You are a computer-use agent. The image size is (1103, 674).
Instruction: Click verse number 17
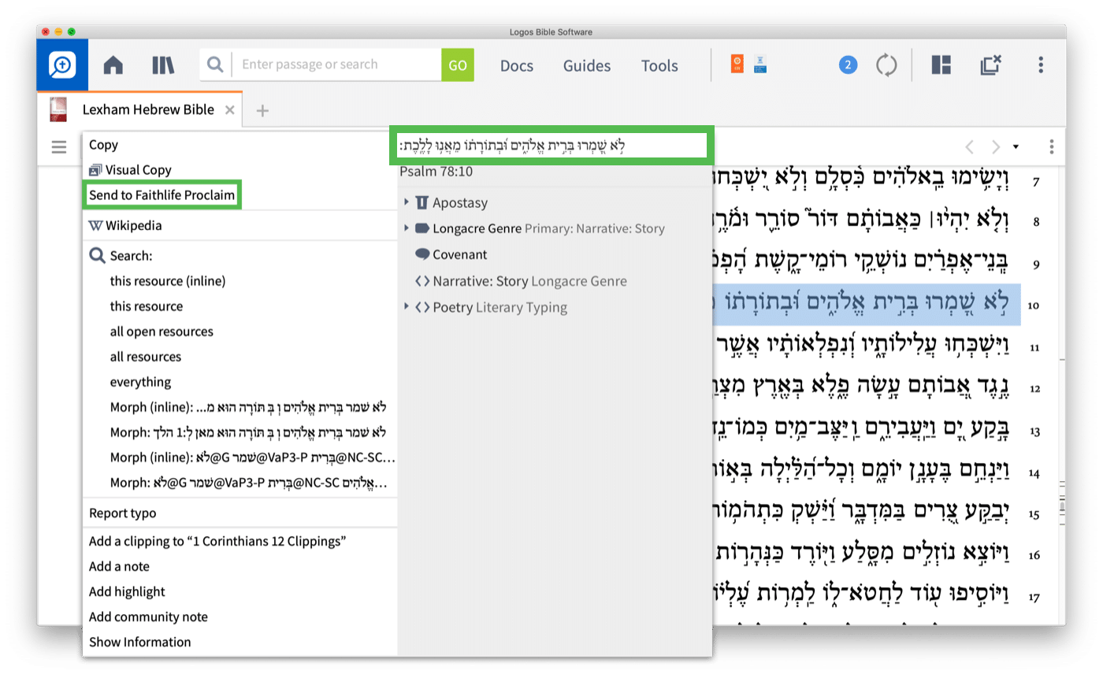[1035, 597]
